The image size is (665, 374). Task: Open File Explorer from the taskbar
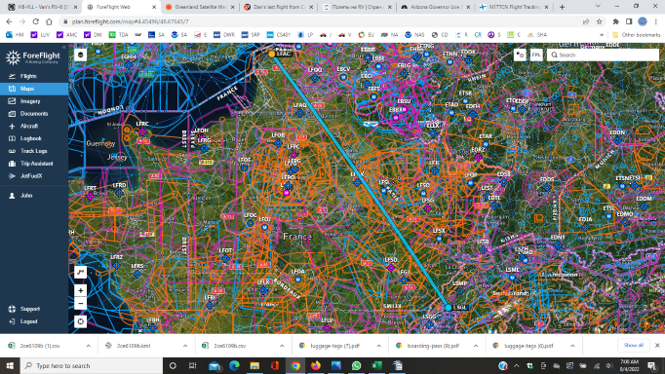coord(254,365)
